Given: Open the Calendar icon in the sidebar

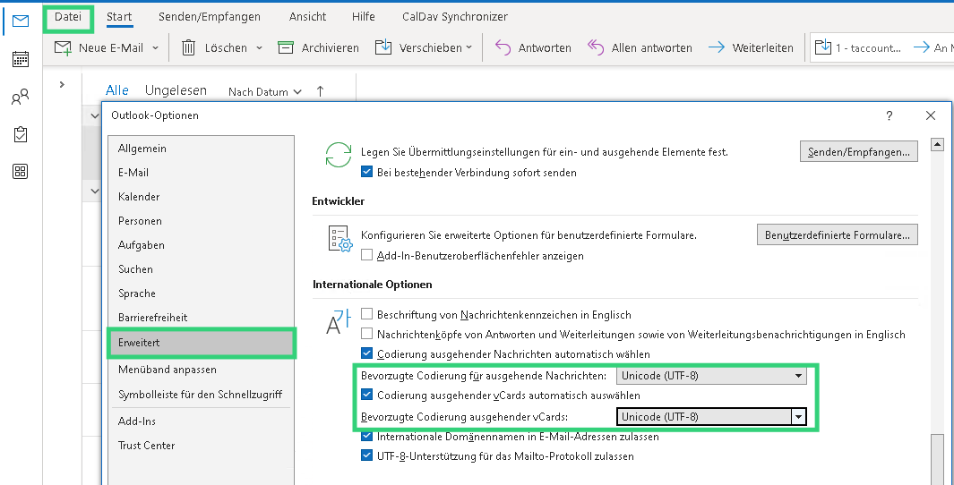Looking at the screenshot, I should pyautogui.click(x=20, y=59).
